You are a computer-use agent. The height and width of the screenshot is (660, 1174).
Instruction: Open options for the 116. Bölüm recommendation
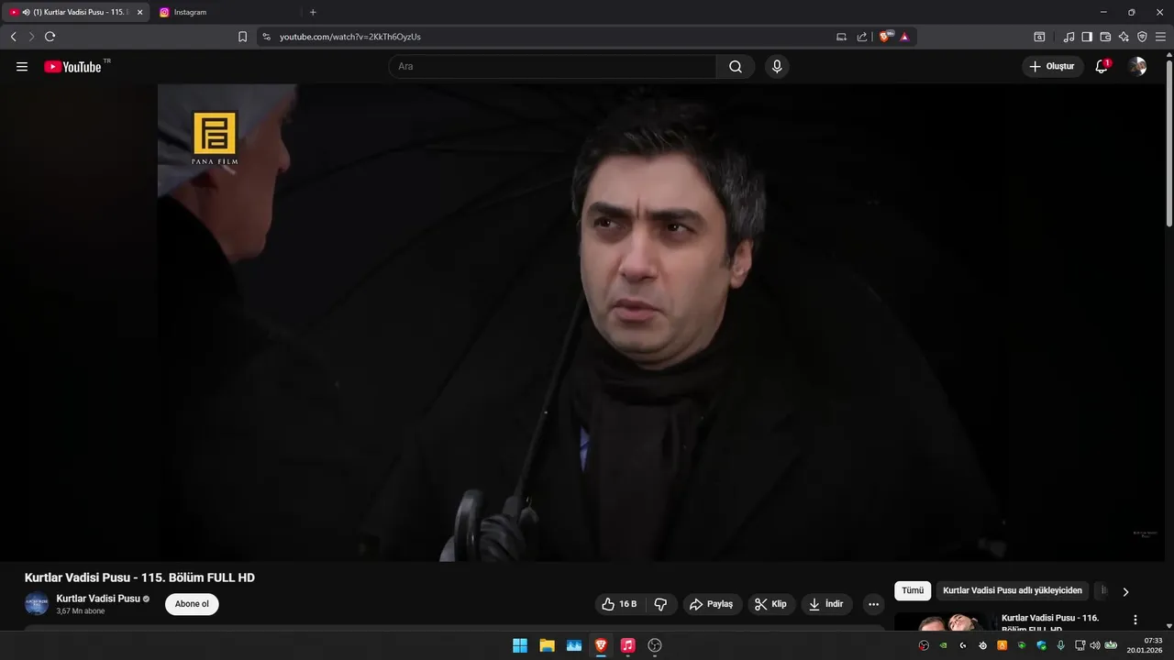click(x=1135, y=620)
